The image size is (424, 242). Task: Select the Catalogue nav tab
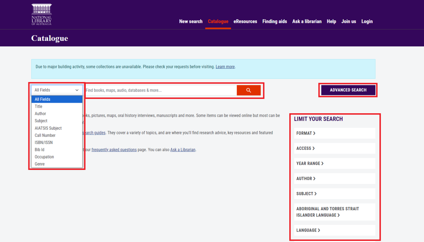pyautogui.click(x=218, y=21)
